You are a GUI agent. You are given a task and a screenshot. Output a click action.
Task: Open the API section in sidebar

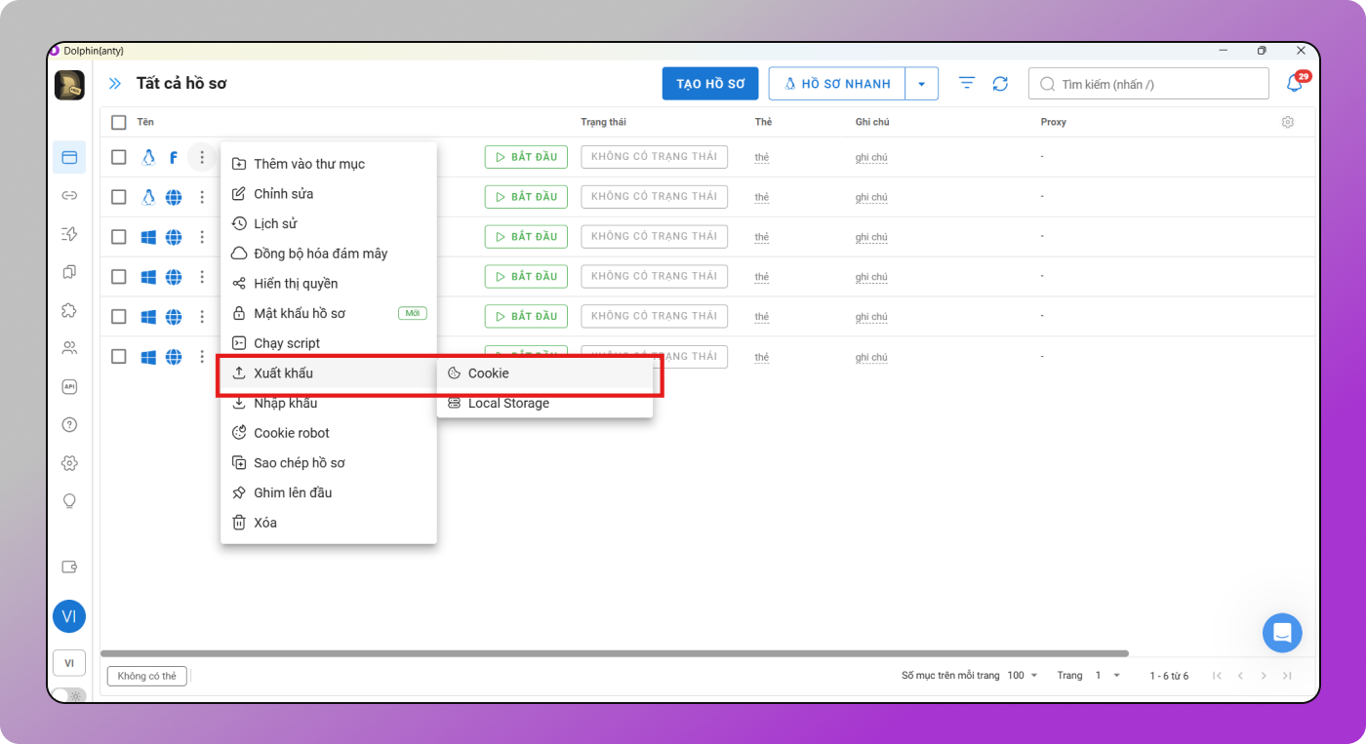(69, 386)
